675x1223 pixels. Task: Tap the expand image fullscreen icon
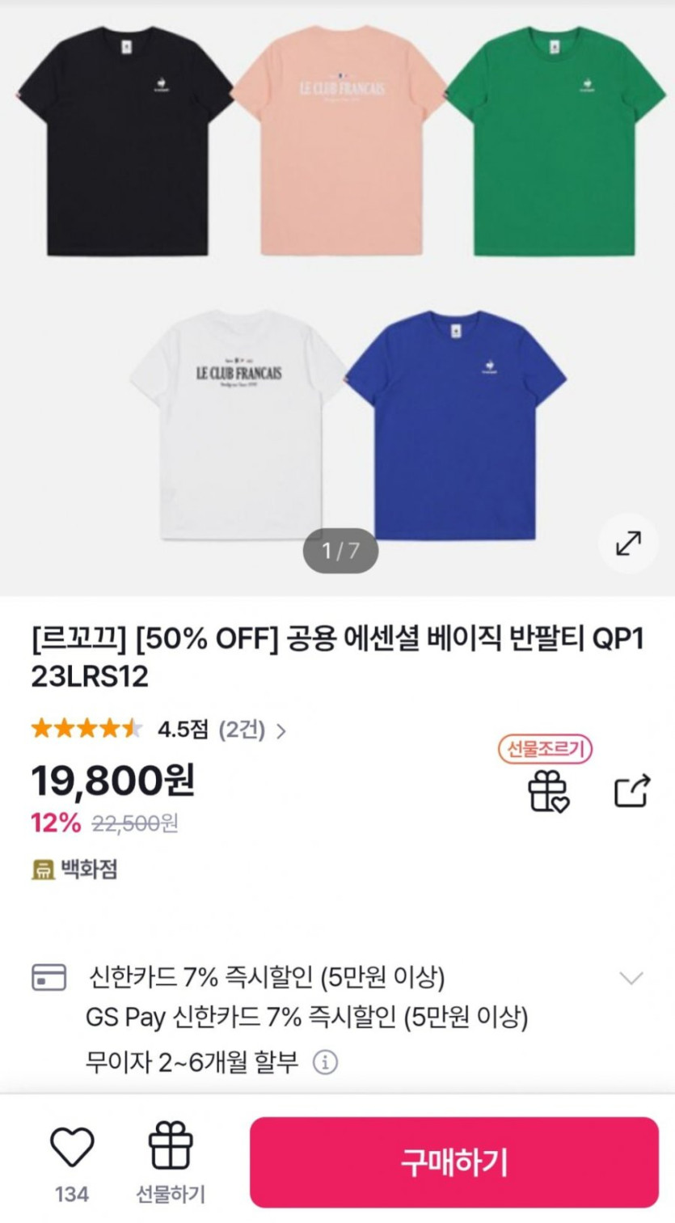click(x=628, y=544)
